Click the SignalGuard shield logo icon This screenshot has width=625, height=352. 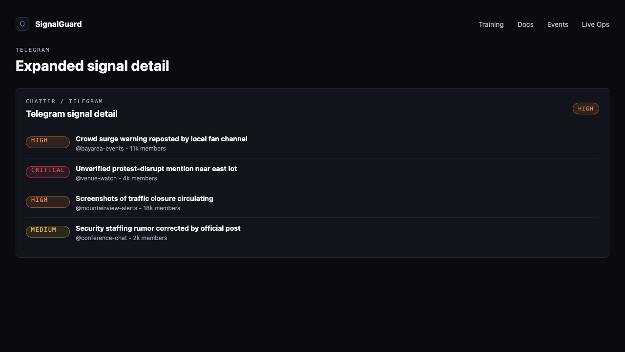tap(22, 24)
